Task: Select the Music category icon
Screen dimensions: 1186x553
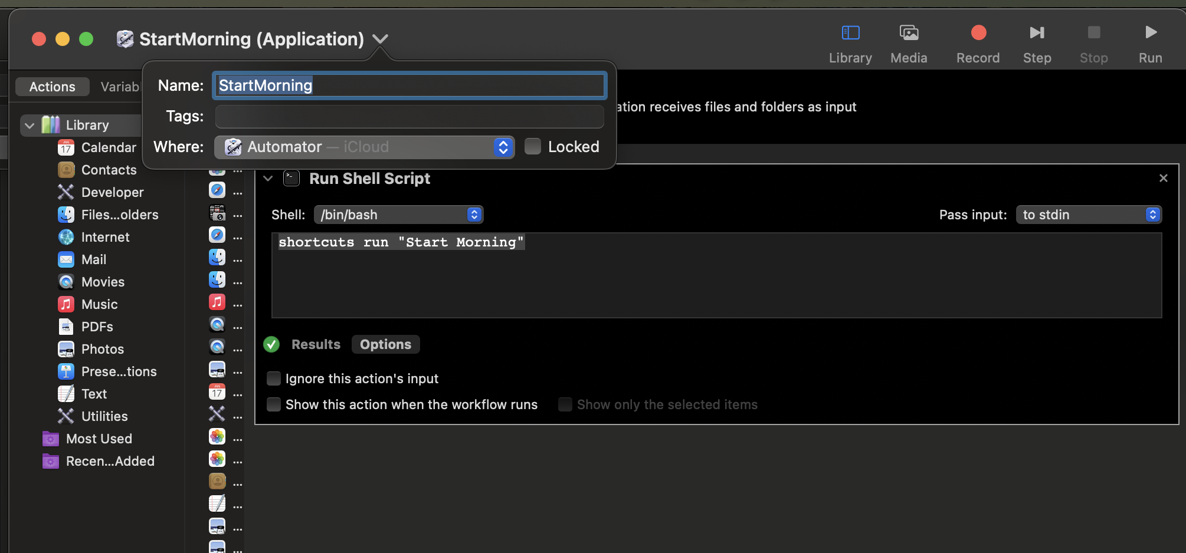Action: (x=66, y=304)
